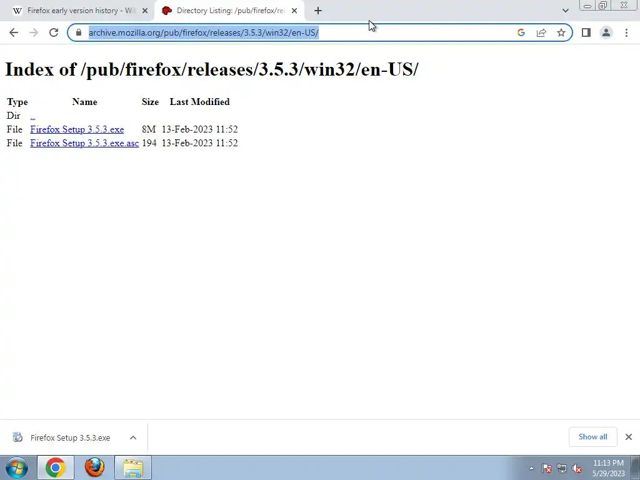Open the clock showing 11:13 PM

pos(608,468)
